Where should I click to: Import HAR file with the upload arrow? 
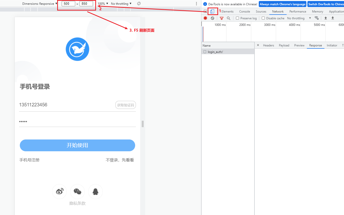coord(326,18)
